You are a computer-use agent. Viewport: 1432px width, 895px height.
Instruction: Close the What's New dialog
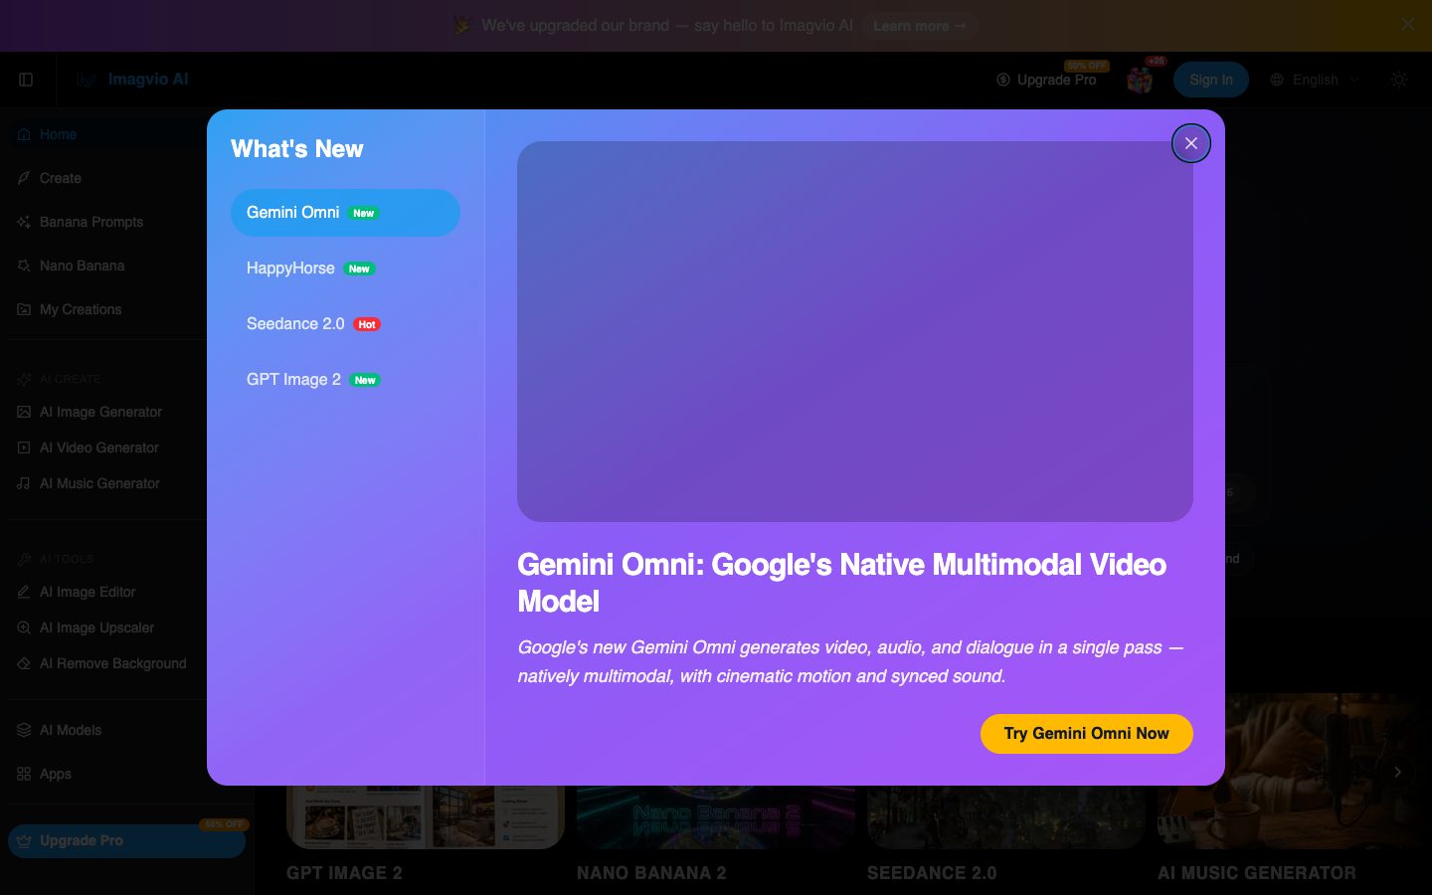click(1190, 143)
